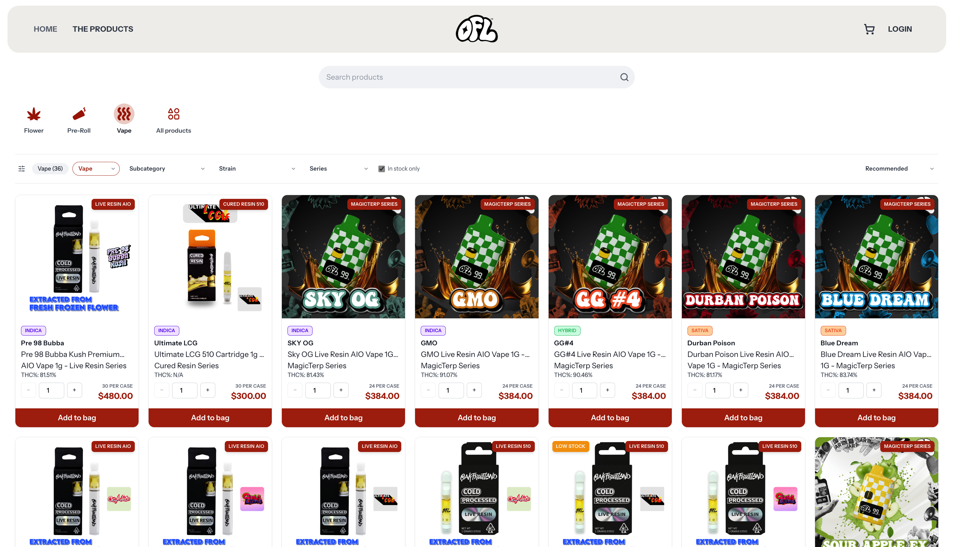The height and width of the screenshot is (547, 953).
Task: Expand the Subcategory dropdown
Action: (x=167, y=169)
